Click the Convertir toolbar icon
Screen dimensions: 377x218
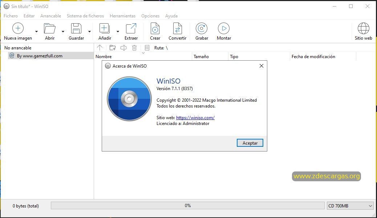pyautogui.click(x=178, y=28)
